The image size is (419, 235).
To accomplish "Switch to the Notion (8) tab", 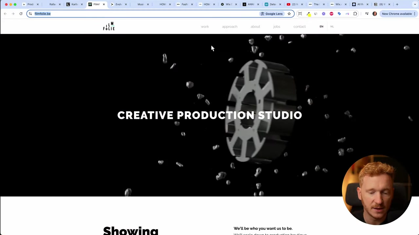I will (382, 4).
